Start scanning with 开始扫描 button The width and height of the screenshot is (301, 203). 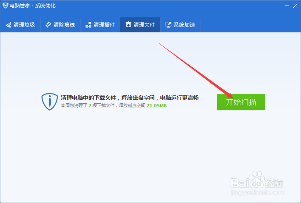click(x=241, y=102)
